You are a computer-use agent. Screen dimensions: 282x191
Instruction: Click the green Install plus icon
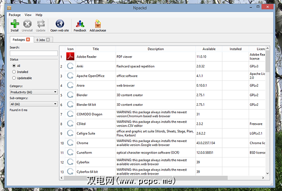(x=15, y=23)
